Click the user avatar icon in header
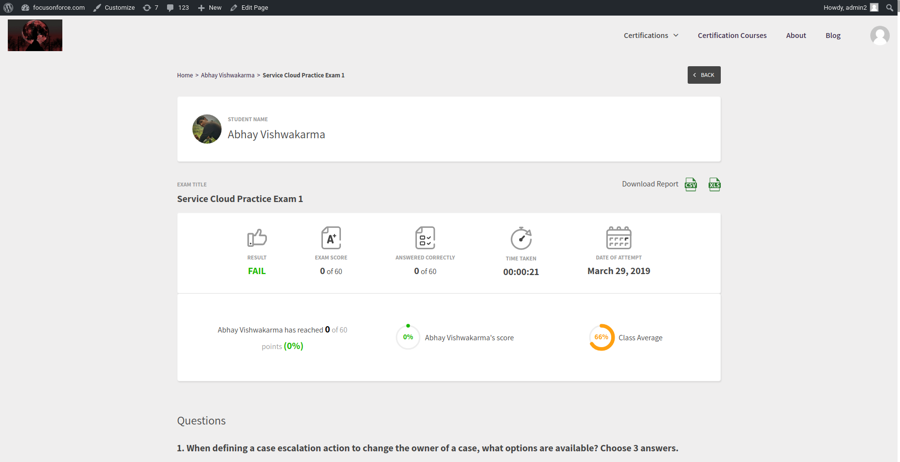This screenshot has width=900, height=462. 880,36
